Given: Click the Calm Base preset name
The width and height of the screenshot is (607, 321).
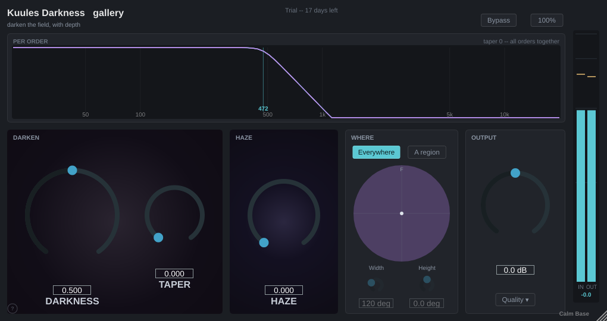Looking at the screenshot, I should (574, 314).
